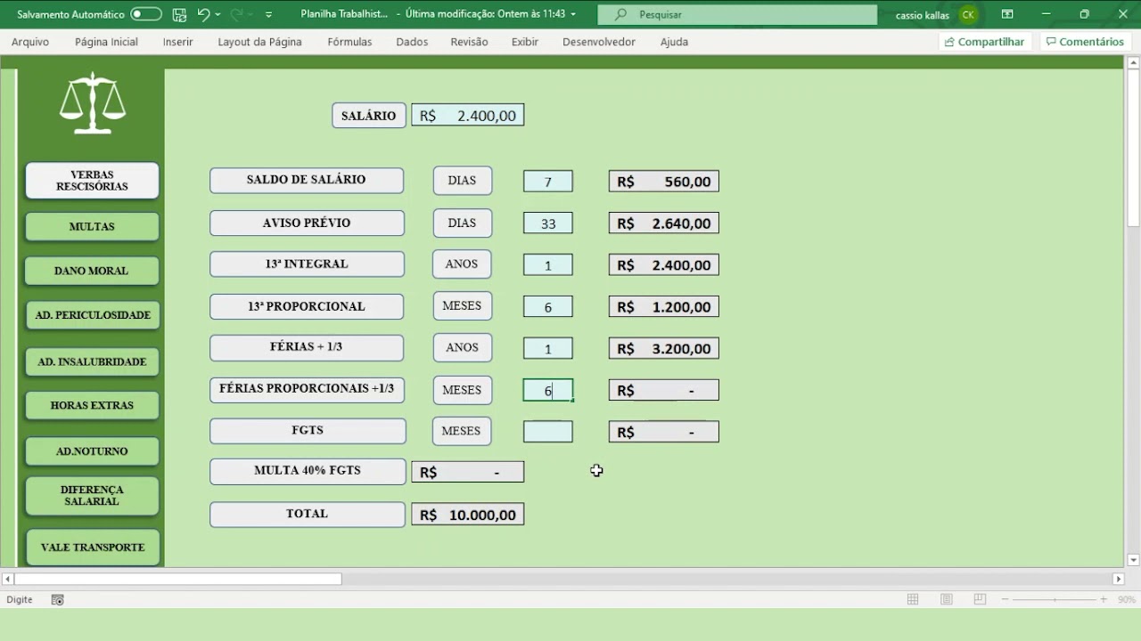Select the Verbas Rescisórias sidebar button
This screenshot has height=641, width=1141.
[92, 181]
